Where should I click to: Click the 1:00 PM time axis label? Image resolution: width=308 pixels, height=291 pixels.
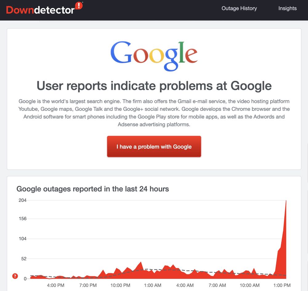pyautogui.click(x=282, y=285)
